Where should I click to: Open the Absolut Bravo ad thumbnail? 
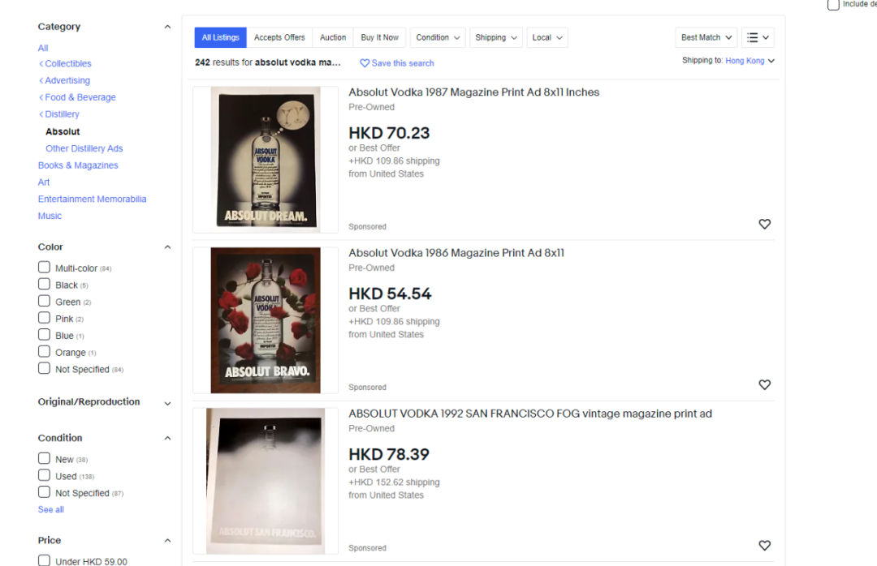[266, 320]
